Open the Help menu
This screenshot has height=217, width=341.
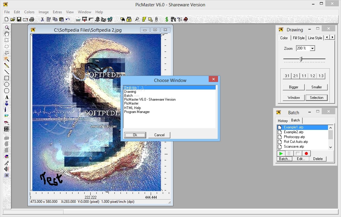(99, 12)
